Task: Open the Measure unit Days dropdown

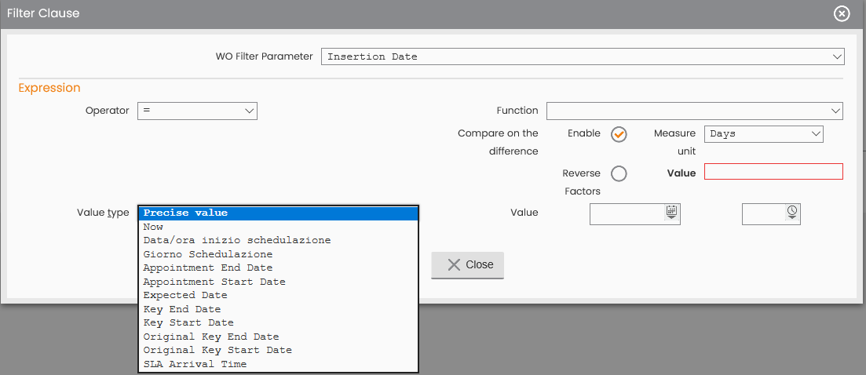Action: 764,134
